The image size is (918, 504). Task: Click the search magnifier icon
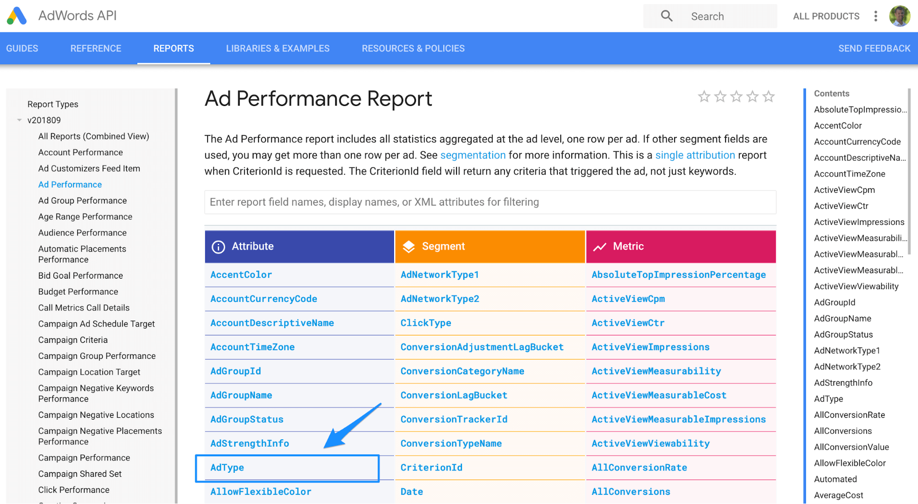pos(667,16)
